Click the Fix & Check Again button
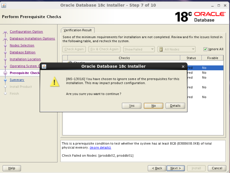This screenshot has height=173, width=230. pyautogui.click(x=104, y=49)
